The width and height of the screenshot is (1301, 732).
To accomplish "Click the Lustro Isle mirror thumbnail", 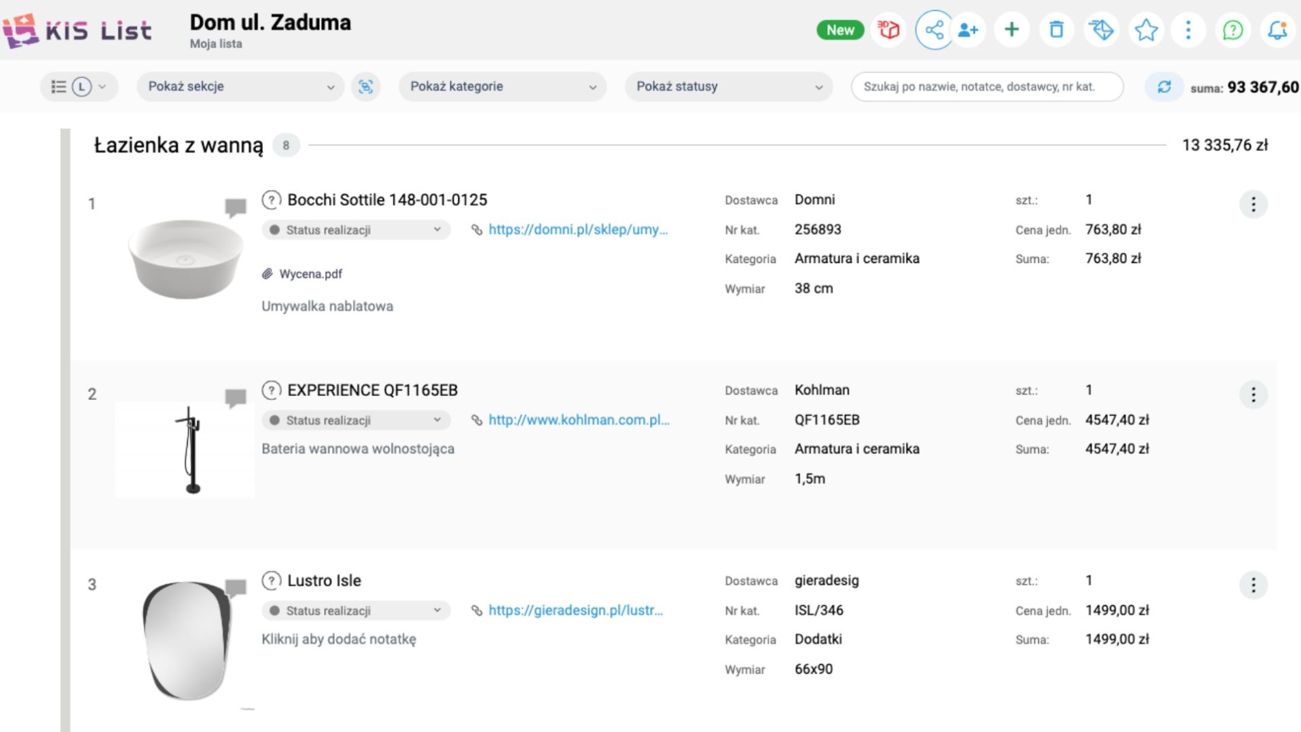I will coord(186,640).
